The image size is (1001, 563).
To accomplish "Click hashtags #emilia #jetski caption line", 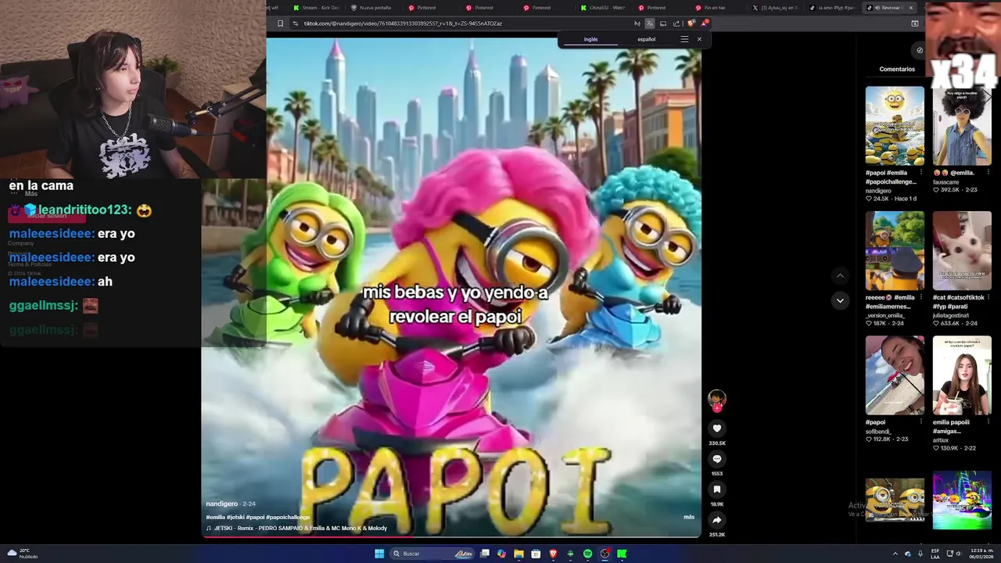I will (x=258, y=517).
